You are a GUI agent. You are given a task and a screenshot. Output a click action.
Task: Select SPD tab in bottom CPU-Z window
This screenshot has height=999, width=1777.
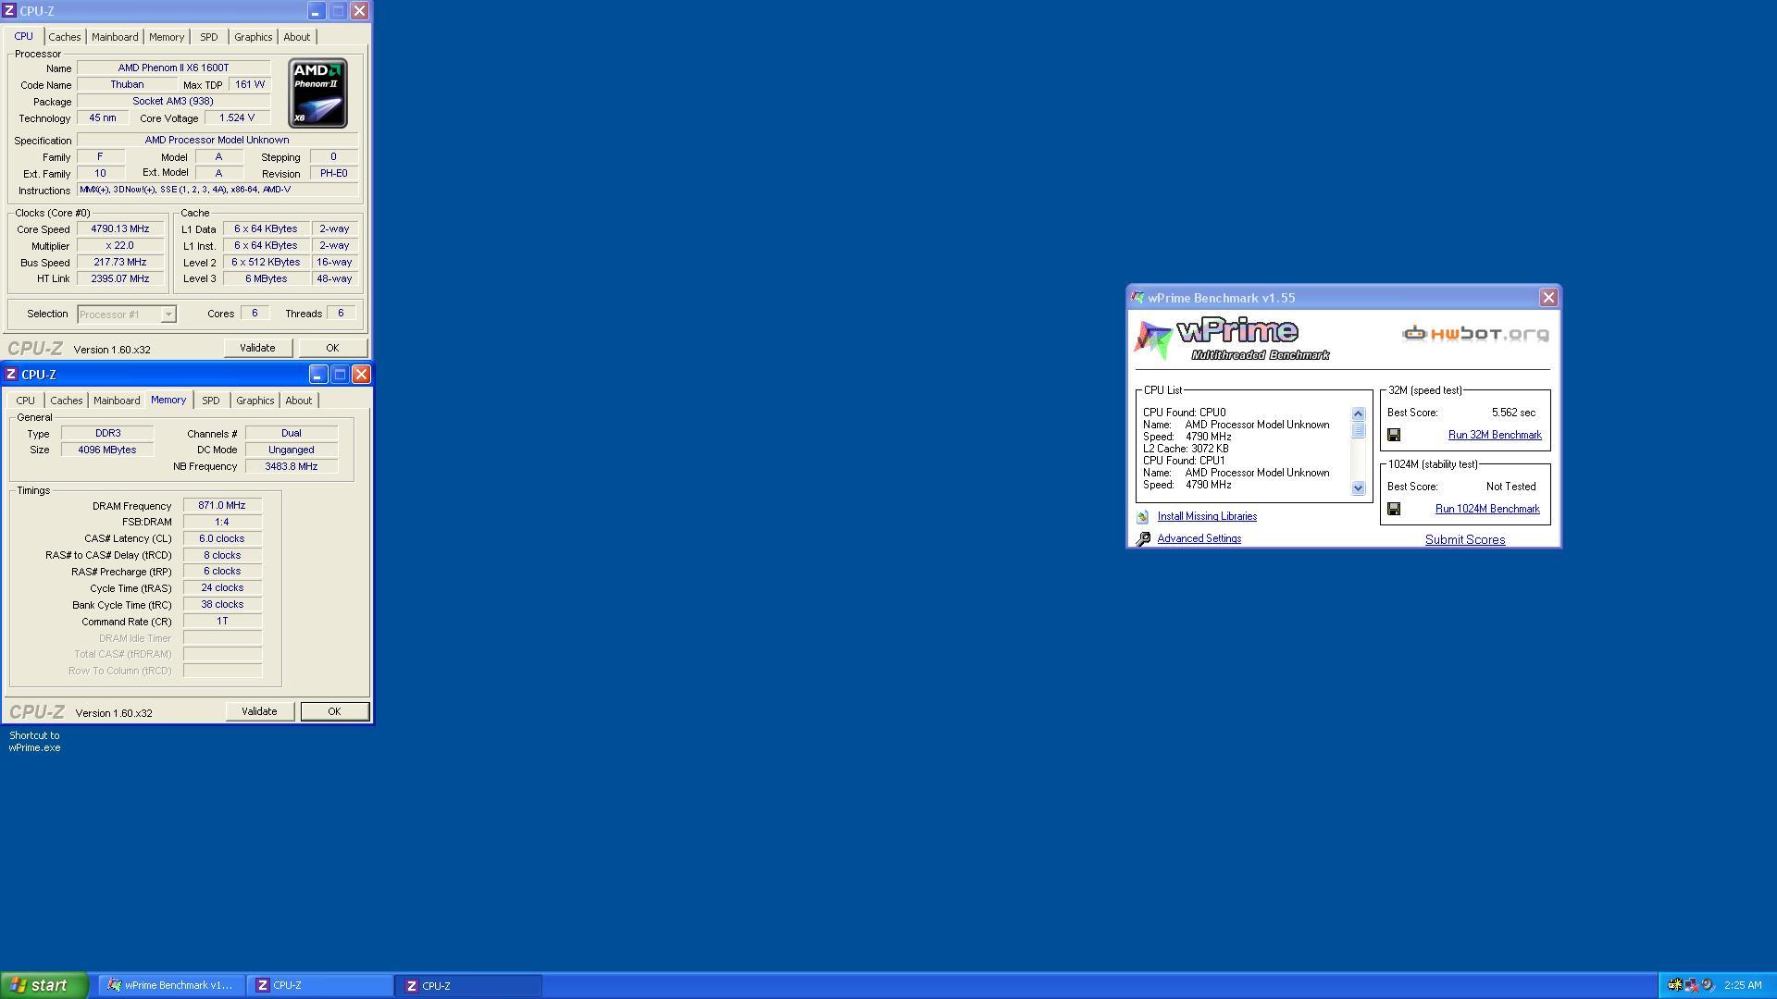pos(211,401)
